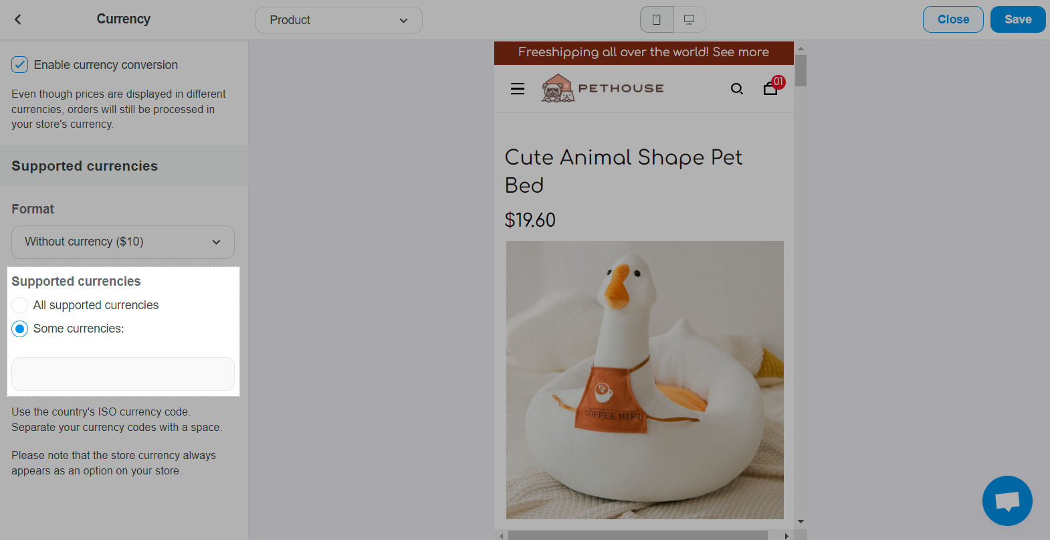Open the live chat bubble
Image resolution: width=1050 pixels, height=540 pixels.
pyautogui.click(x=1007, y=501)
